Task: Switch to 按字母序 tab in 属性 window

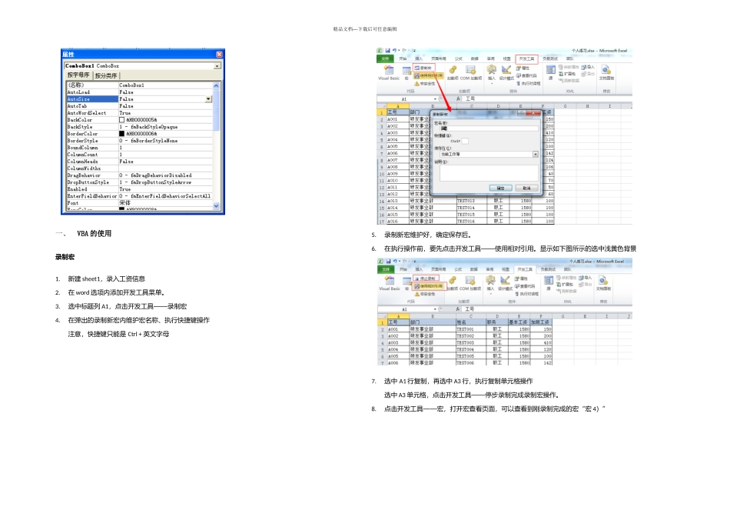Action: point(78,75)
